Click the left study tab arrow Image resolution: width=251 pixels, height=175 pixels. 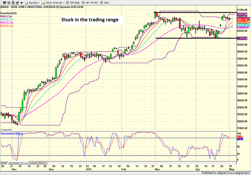(2, 163)
